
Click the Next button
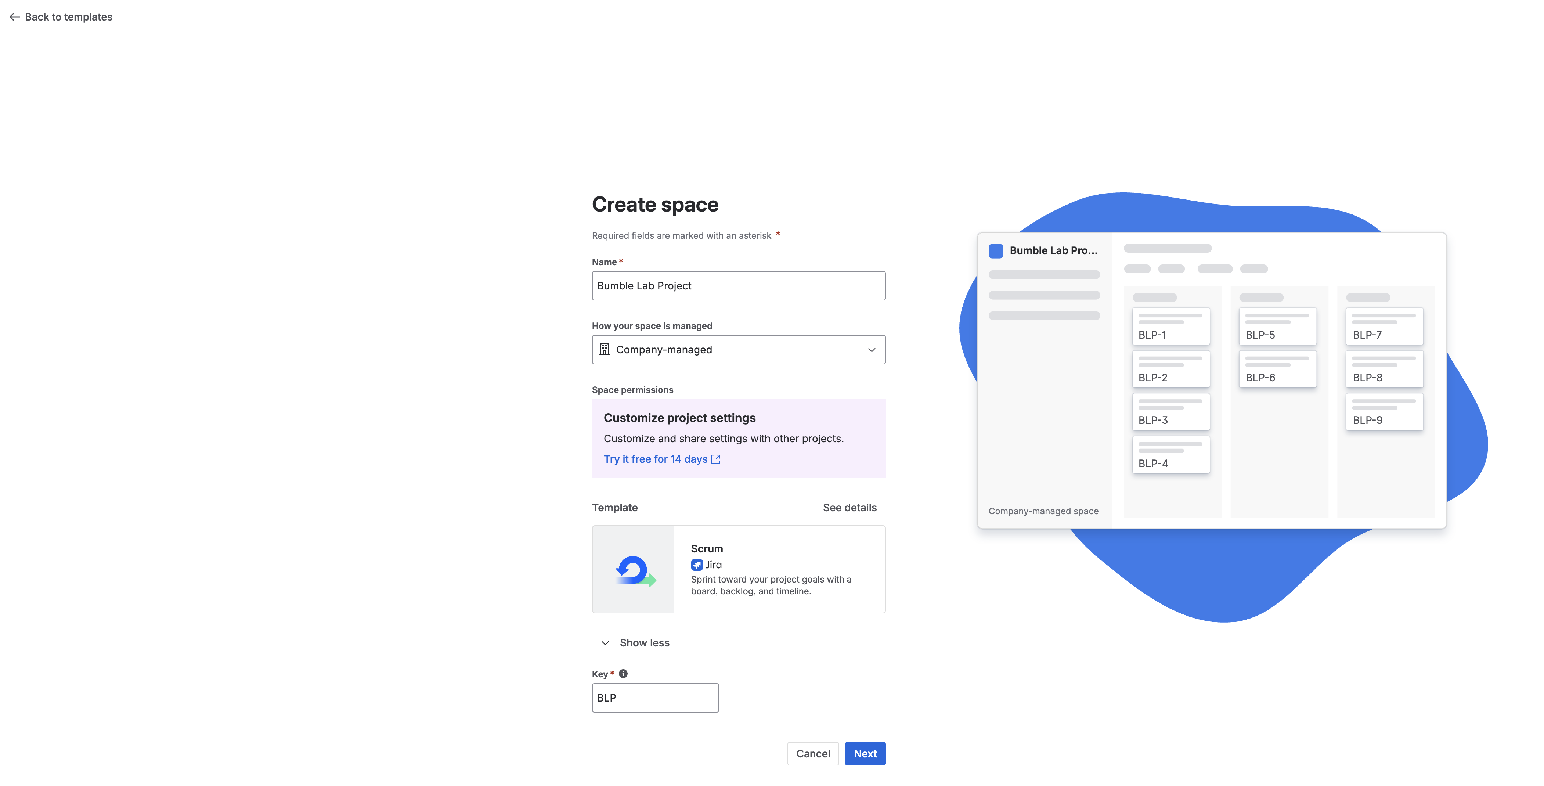click(x=865, y=754)
